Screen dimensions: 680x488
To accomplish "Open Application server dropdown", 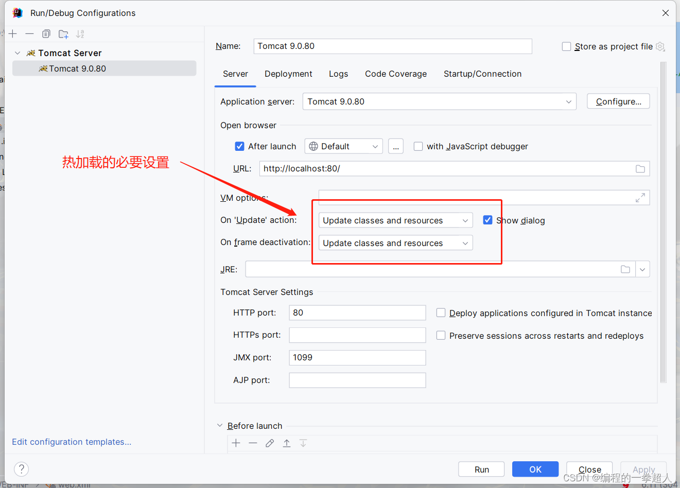I will (439, 101).
